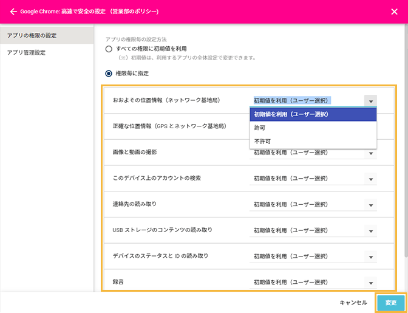
Task: Open dropdown for 録音 permission
Action: (x=370, y=283)
